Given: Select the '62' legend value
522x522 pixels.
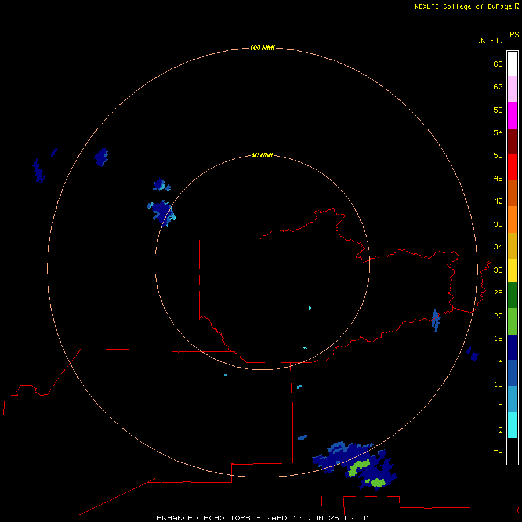Looking at the screenshot, I should (x=498, y=87).
